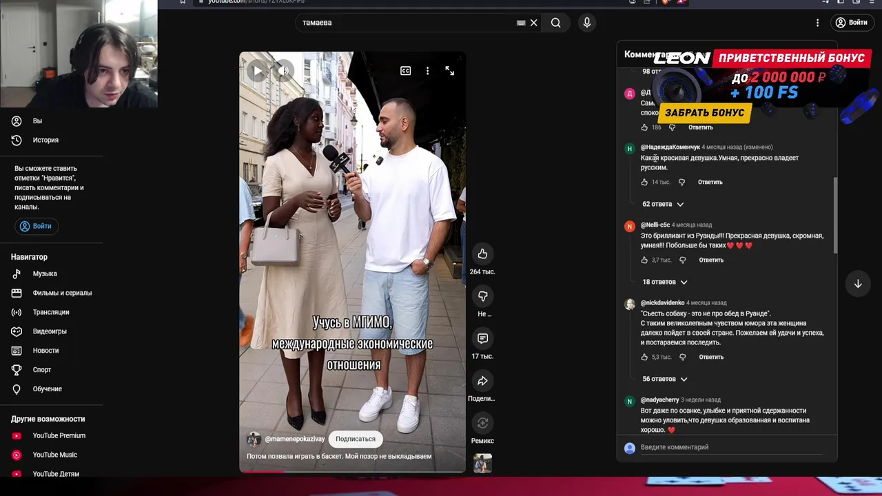This screenshot has height=496, width=882.
Task: Click the Введите комментарий input field
Action: pos(731,447)
